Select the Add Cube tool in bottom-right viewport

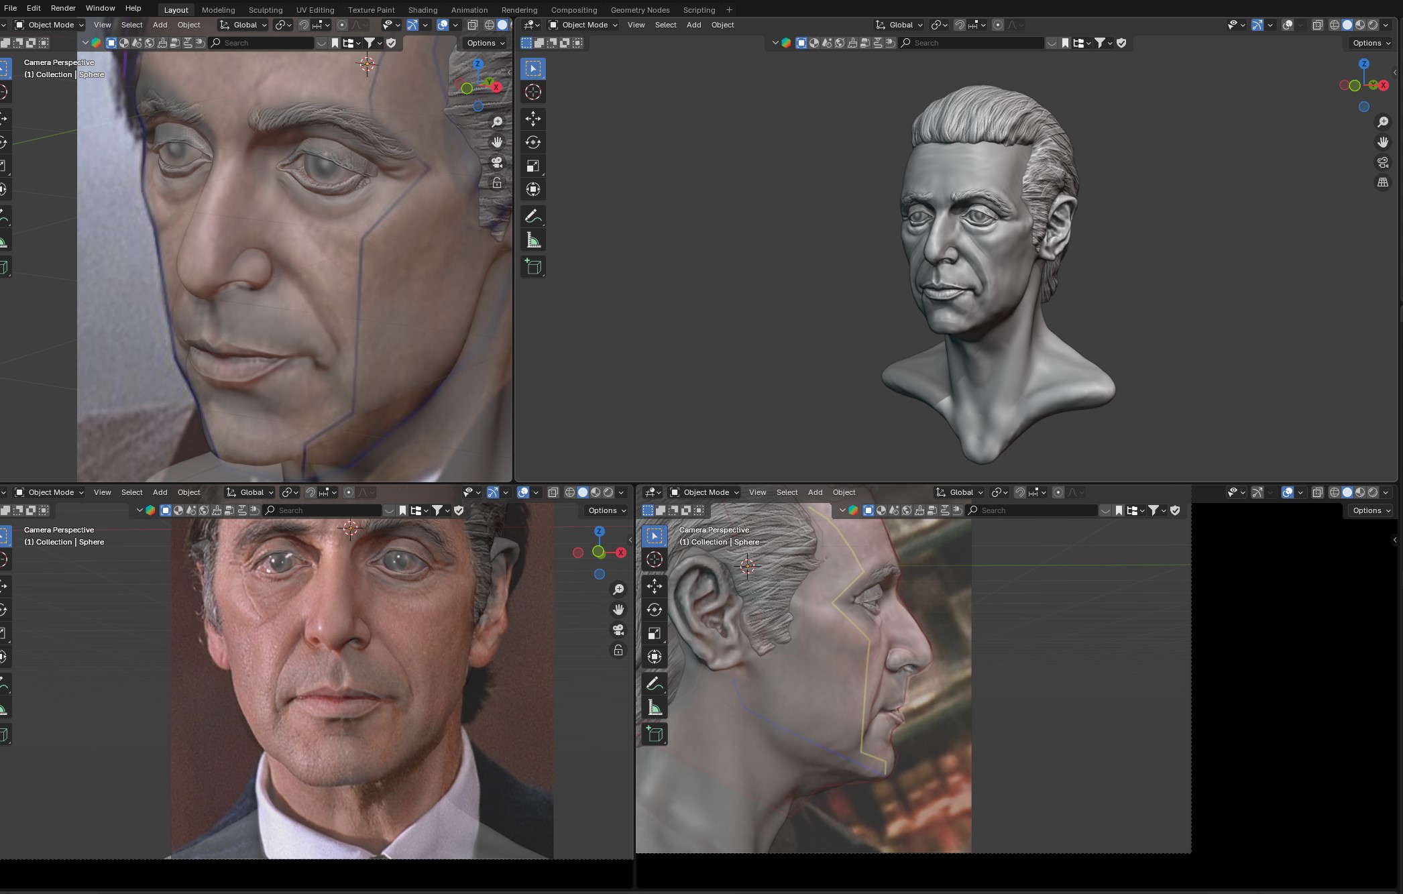pyautogui.click(x=655, y=734)
